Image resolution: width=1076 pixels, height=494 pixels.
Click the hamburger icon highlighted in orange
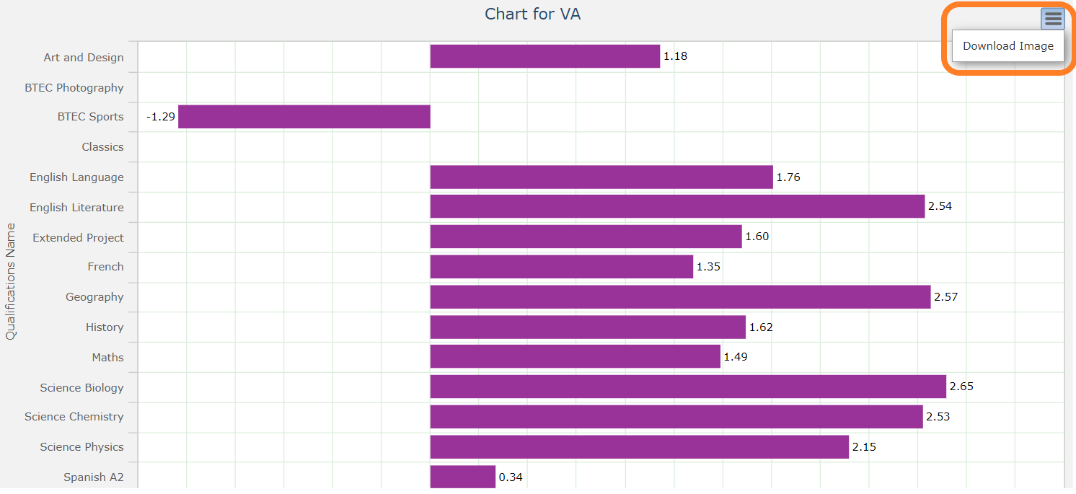click(x=1053, y=18)
